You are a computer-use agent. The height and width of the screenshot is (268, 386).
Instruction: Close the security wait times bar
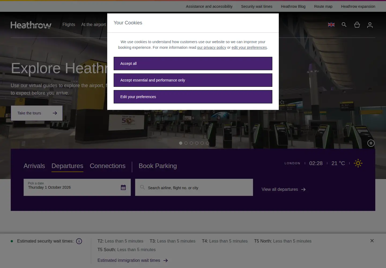pos(372,241)
